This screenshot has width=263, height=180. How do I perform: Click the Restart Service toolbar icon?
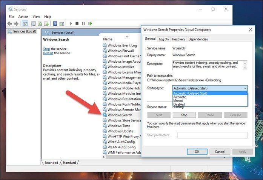coord(90,23)
